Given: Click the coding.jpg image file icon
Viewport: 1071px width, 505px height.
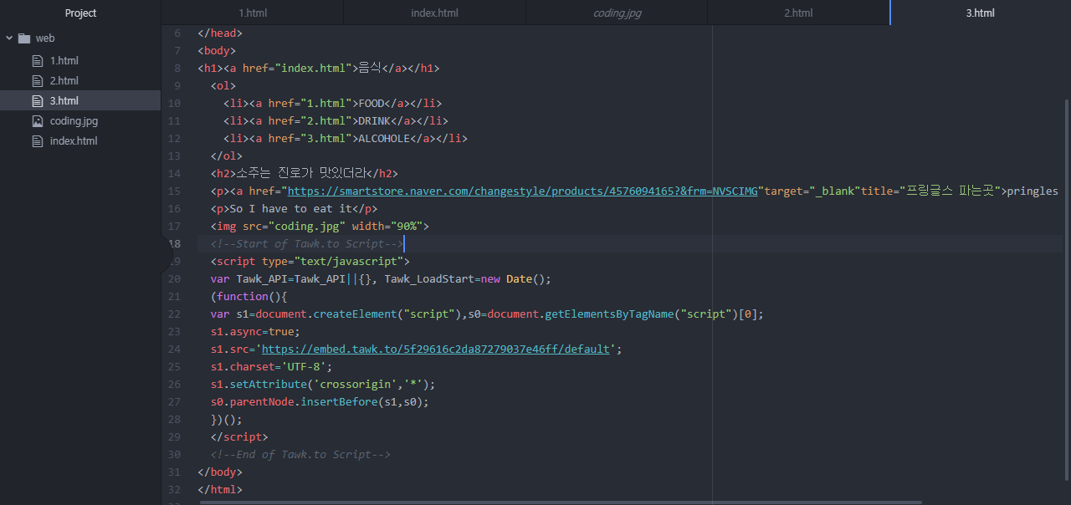Looking at the screenshot, I should pos(37,121).
